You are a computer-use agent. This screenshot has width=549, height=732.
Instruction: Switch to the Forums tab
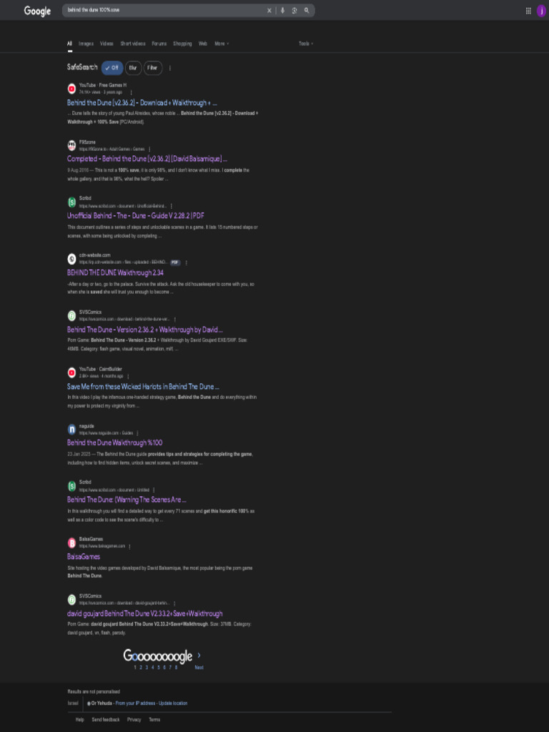(159, 44)
